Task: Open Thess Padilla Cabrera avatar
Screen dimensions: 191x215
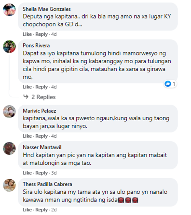Action: pyautogui.click(x=9, y=185)
